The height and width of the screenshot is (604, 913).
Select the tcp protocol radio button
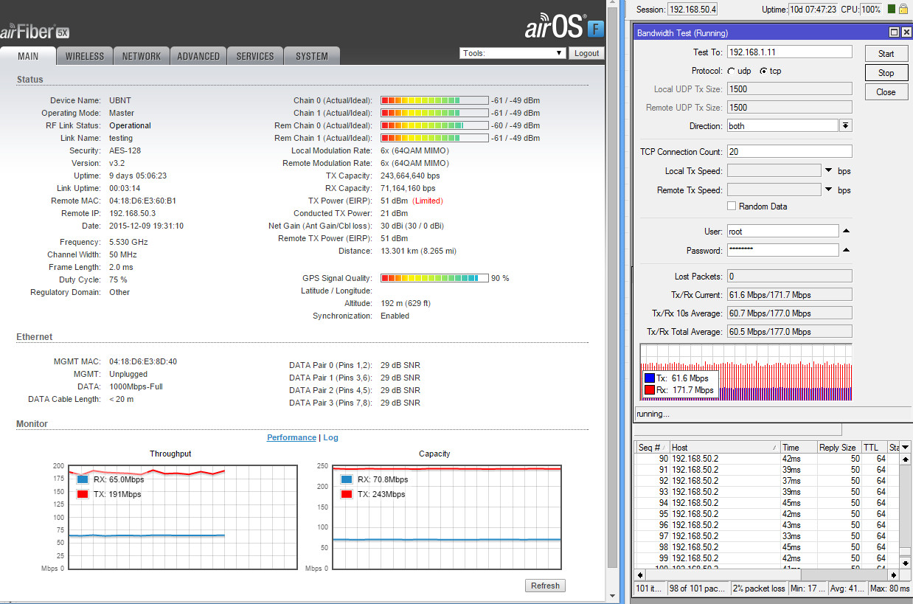763,72
